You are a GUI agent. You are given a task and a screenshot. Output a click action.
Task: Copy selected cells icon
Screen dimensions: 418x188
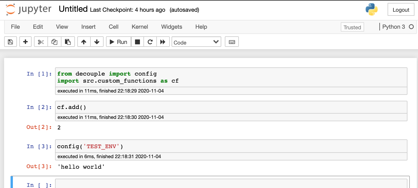[x=54, y=42]
